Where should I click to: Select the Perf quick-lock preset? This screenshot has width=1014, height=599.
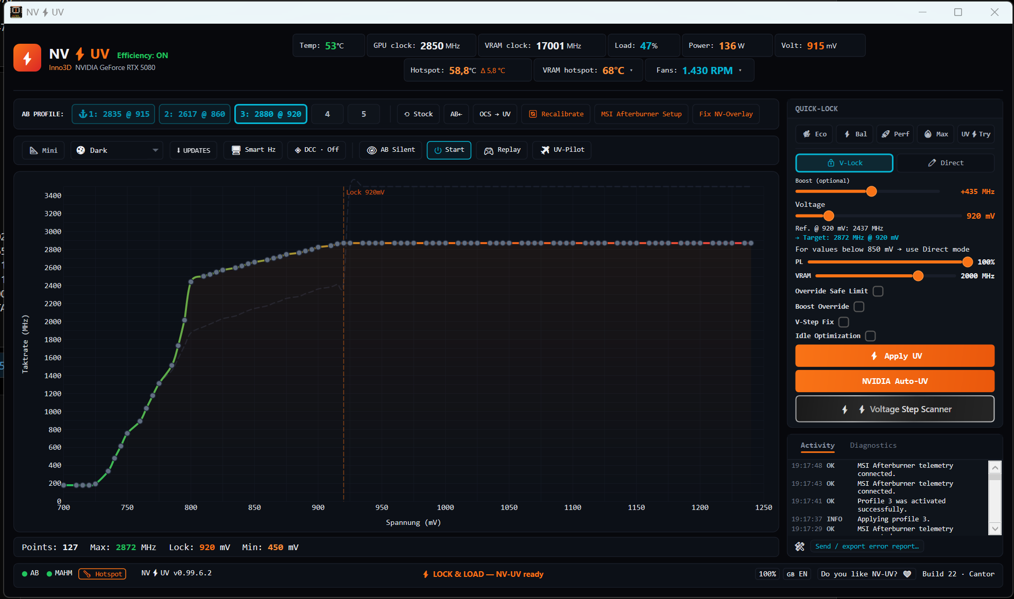(x=895, y=134)
